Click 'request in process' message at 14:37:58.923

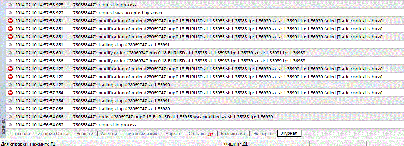pos(104,5)
